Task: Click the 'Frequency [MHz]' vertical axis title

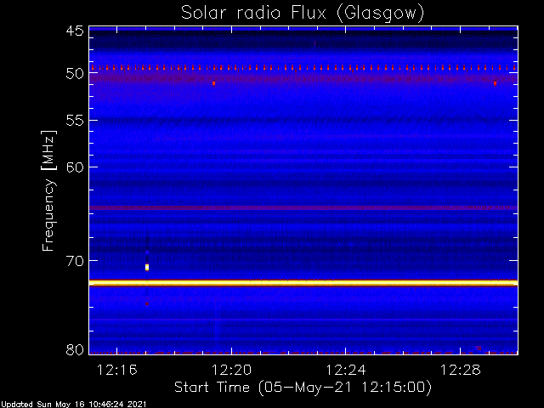Action: [48, 190]
